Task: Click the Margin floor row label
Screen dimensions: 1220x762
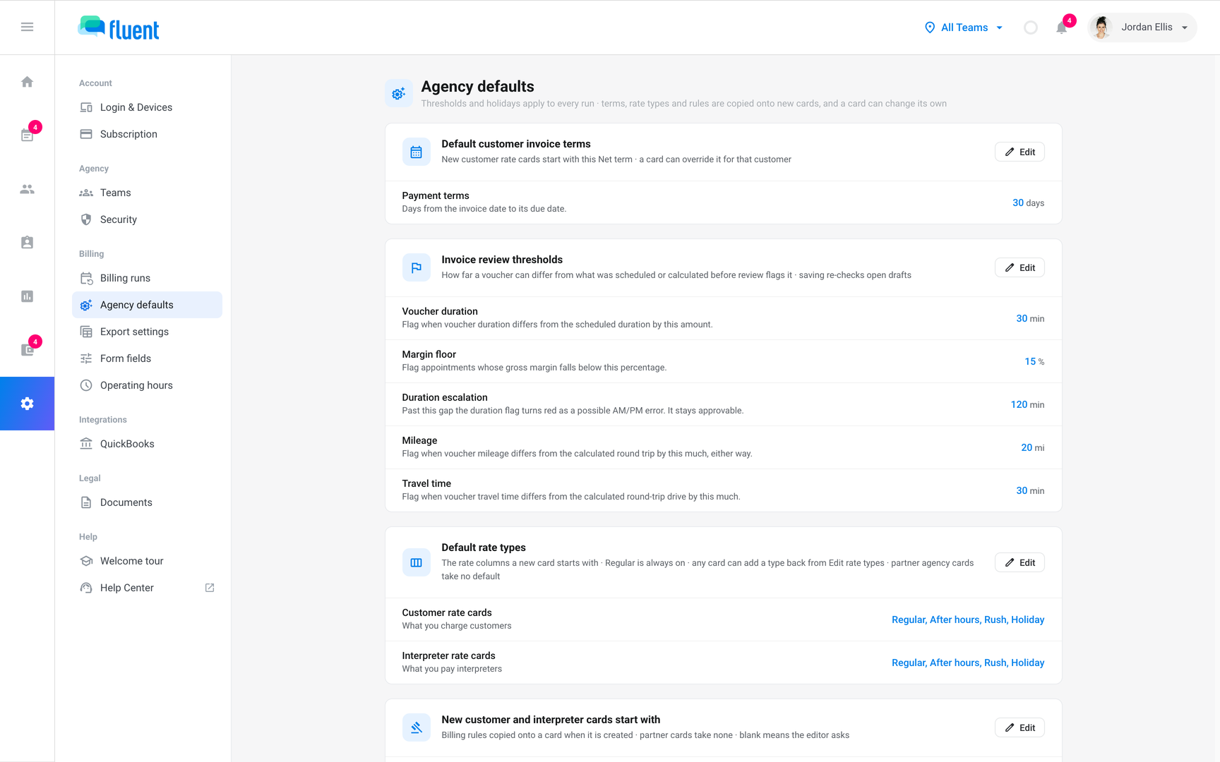Action: [x=429, y=354]
